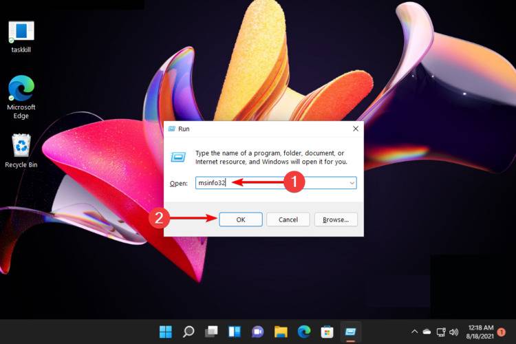This screenshot has height=344, width=516.
Task: Click Cancel in the Run dialog
Action: coord(288,219)
